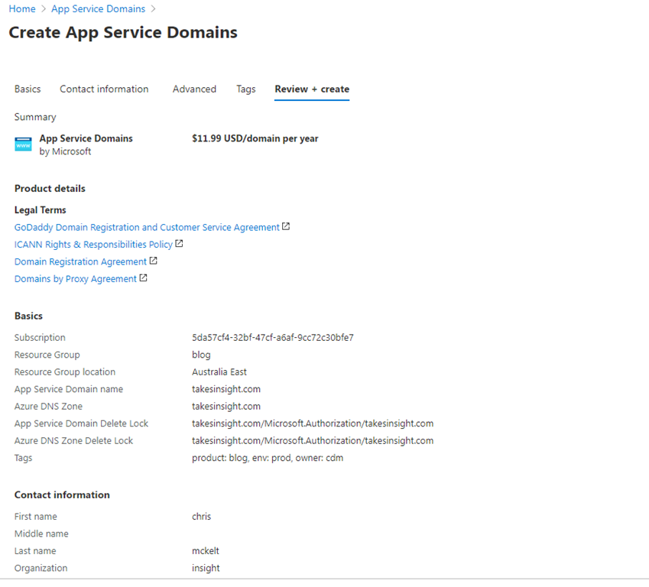649x587 pixels.
Task: Click the Contact information section heading
Action: click(x=62, y=495)
